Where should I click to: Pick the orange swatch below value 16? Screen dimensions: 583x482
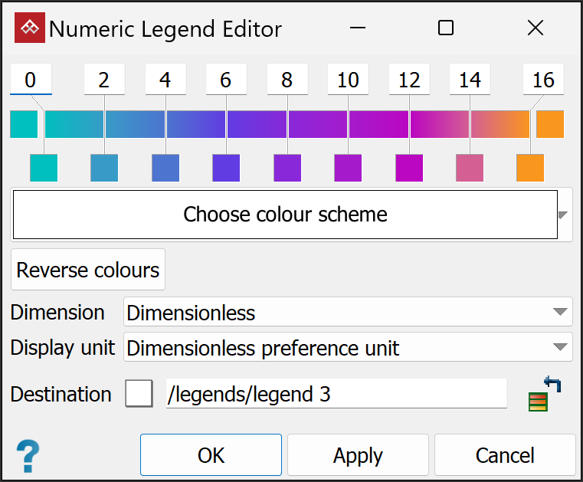point(530,168)
